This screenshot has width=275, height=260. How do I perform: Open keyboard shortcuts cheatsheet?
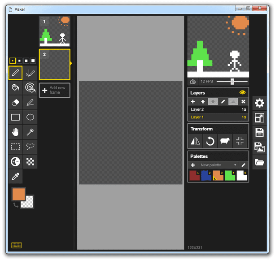(x=17, y=245)
